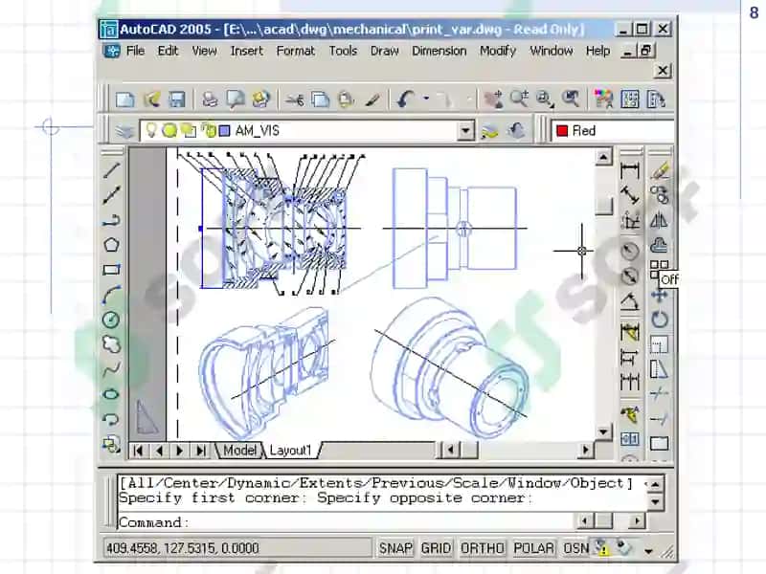This screenshot has width=766, height=574.
Task: Toggle layer on/off lightbulb icon
Action: (151, 130)
